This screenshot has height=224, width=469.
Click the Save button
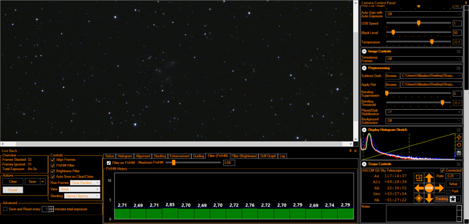click(x=32, y=181)
